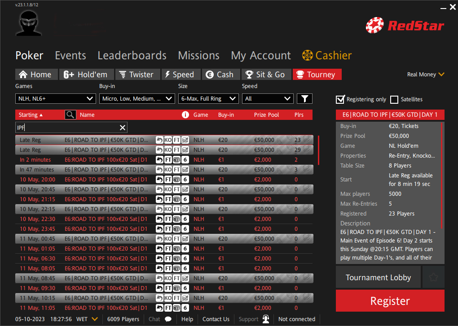Click KO icon in 10 May, 20:45 row

pos(168,189)
